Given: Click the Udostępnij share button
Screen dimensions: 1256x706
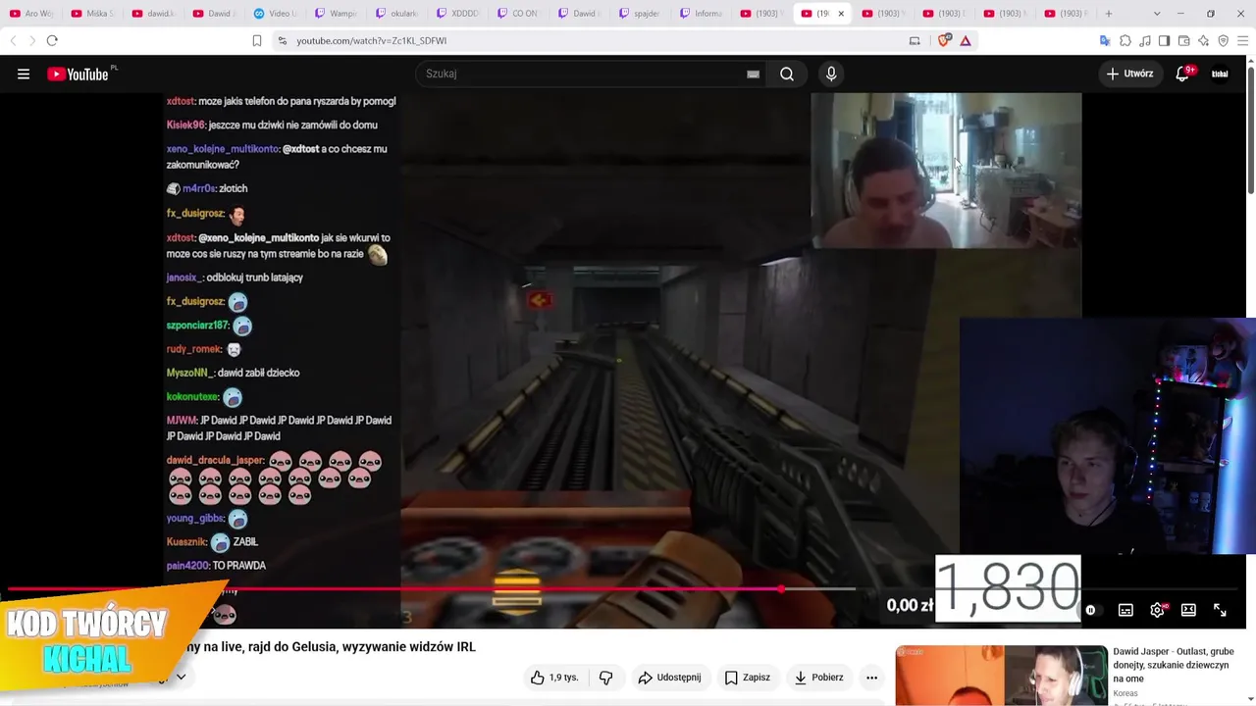Looking at the screenshot, I should (669, 678).
